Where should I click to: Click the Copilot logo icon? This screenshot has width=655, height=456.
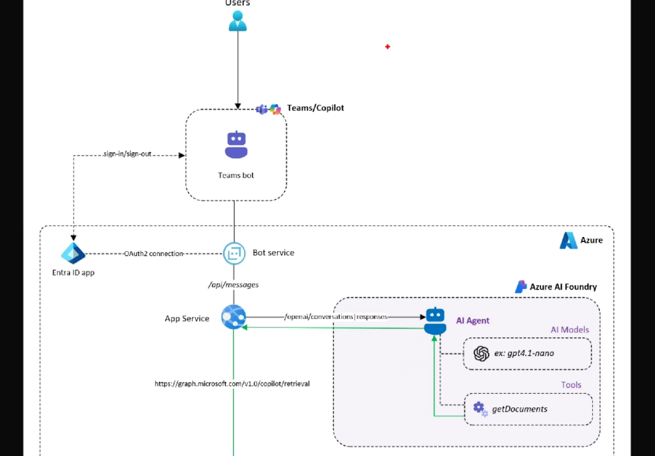click(x=275, y=109)
